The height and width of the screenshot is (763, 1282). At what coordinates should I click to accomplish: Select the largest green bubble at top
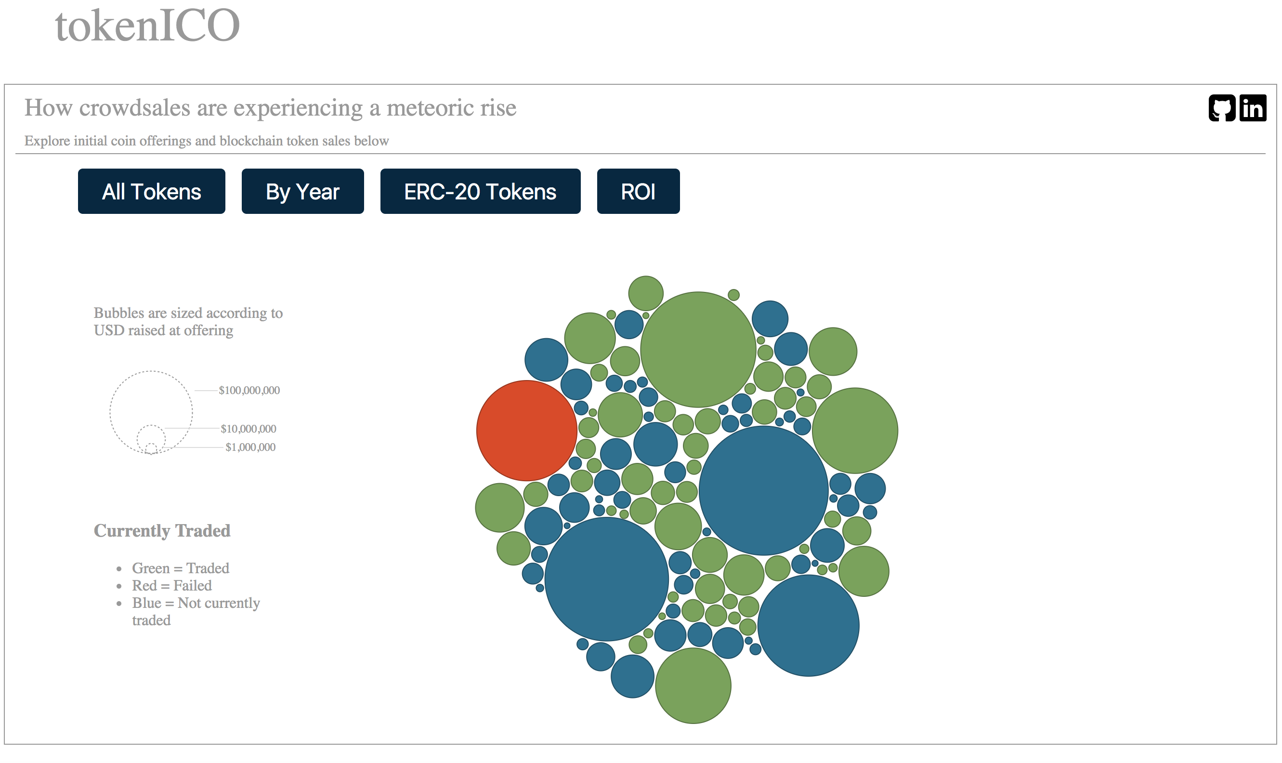pyautogui.click(x=697, y=350)
